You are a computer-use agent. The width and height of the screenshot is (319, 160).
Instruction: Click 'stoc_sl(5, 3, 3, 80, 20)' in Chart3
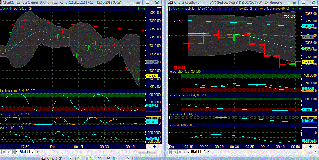point(185,72)
